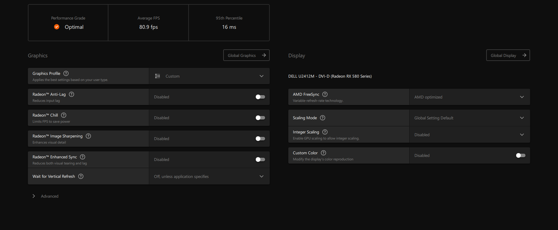Open the Graphics Profile Custom dropdown
The height and width of the screenshot is (230, 558).
tap(209, 76)
